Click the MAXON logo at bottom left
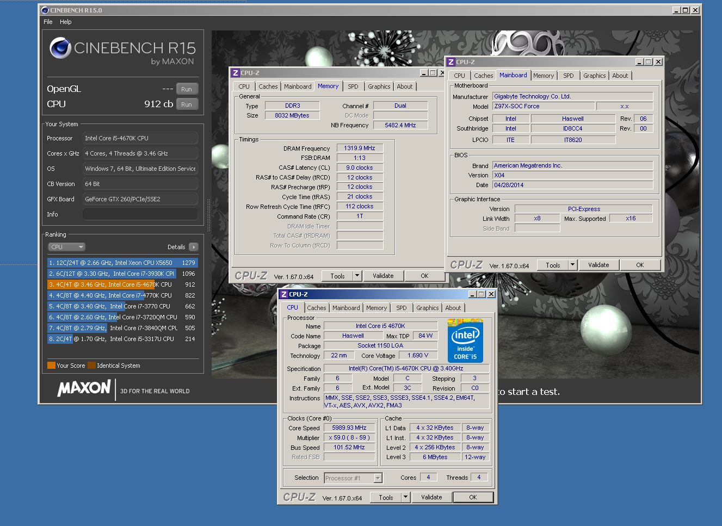This screenshot has height=526, width=722. (84, 388)
